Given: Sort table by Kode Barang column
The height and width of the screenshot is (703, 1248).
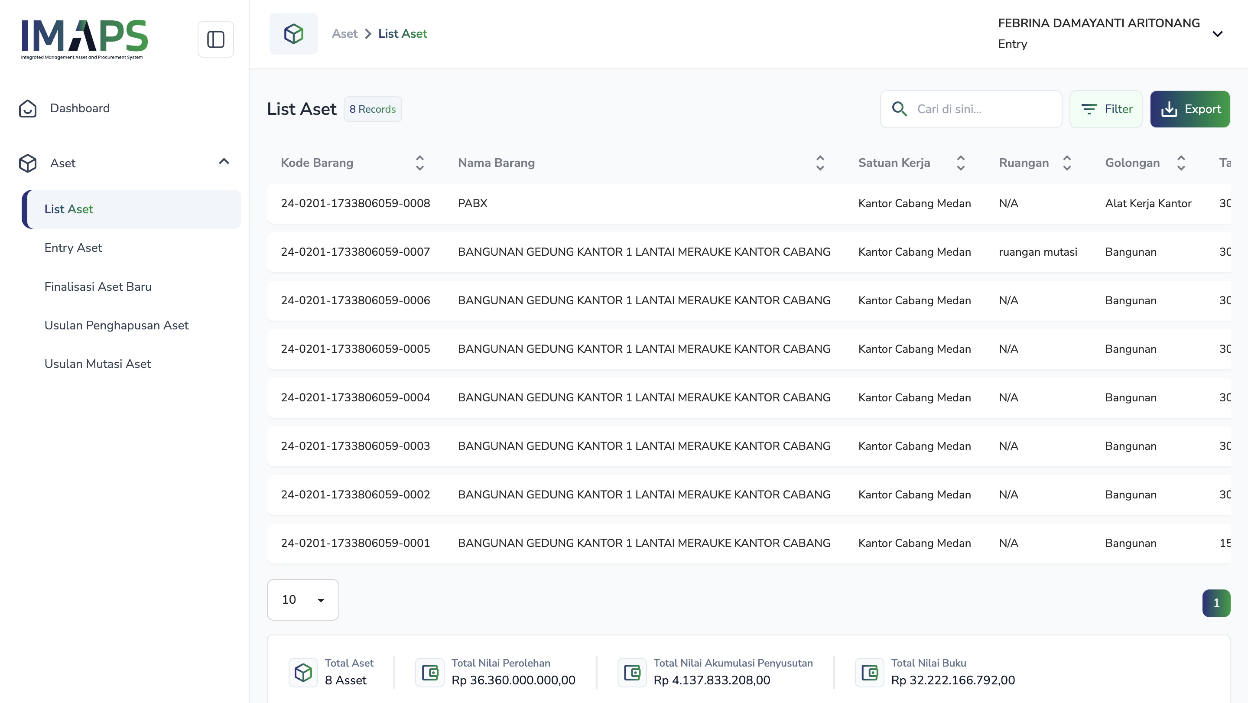Looking at the screenshot, I should pyautogui.click(x=419, y=163).
